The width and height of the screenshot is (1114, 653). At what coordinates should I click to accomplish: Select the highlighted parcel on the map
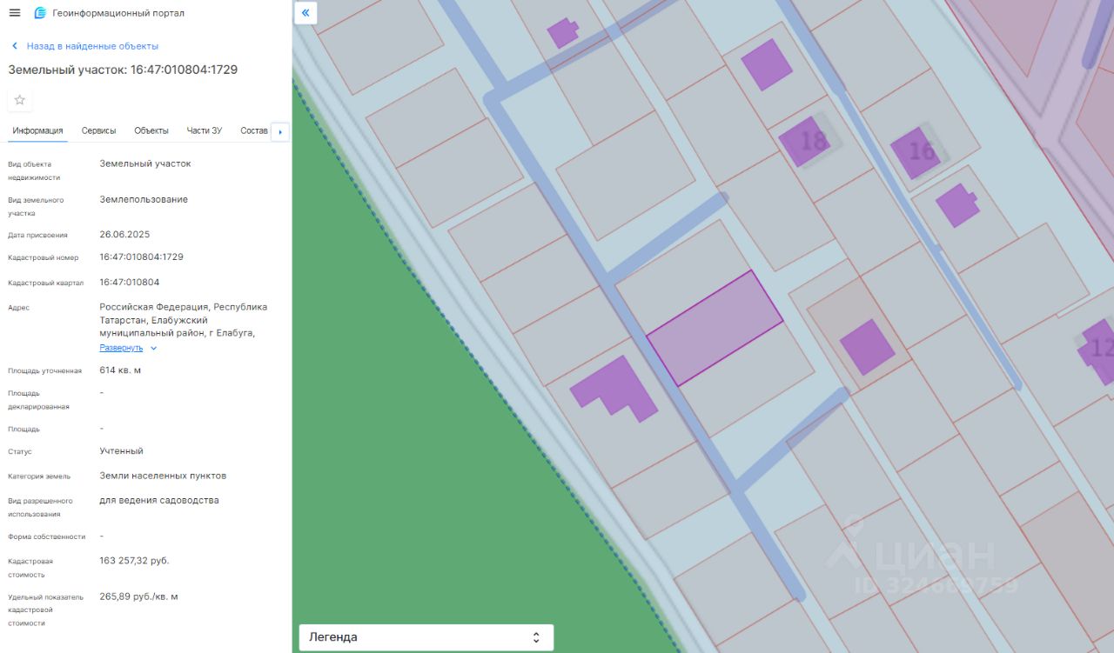(x=715, y=328)
